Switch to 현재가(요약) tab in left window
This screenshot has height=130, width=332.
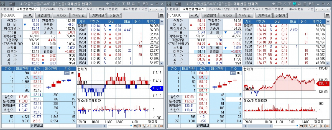[85, 9]
